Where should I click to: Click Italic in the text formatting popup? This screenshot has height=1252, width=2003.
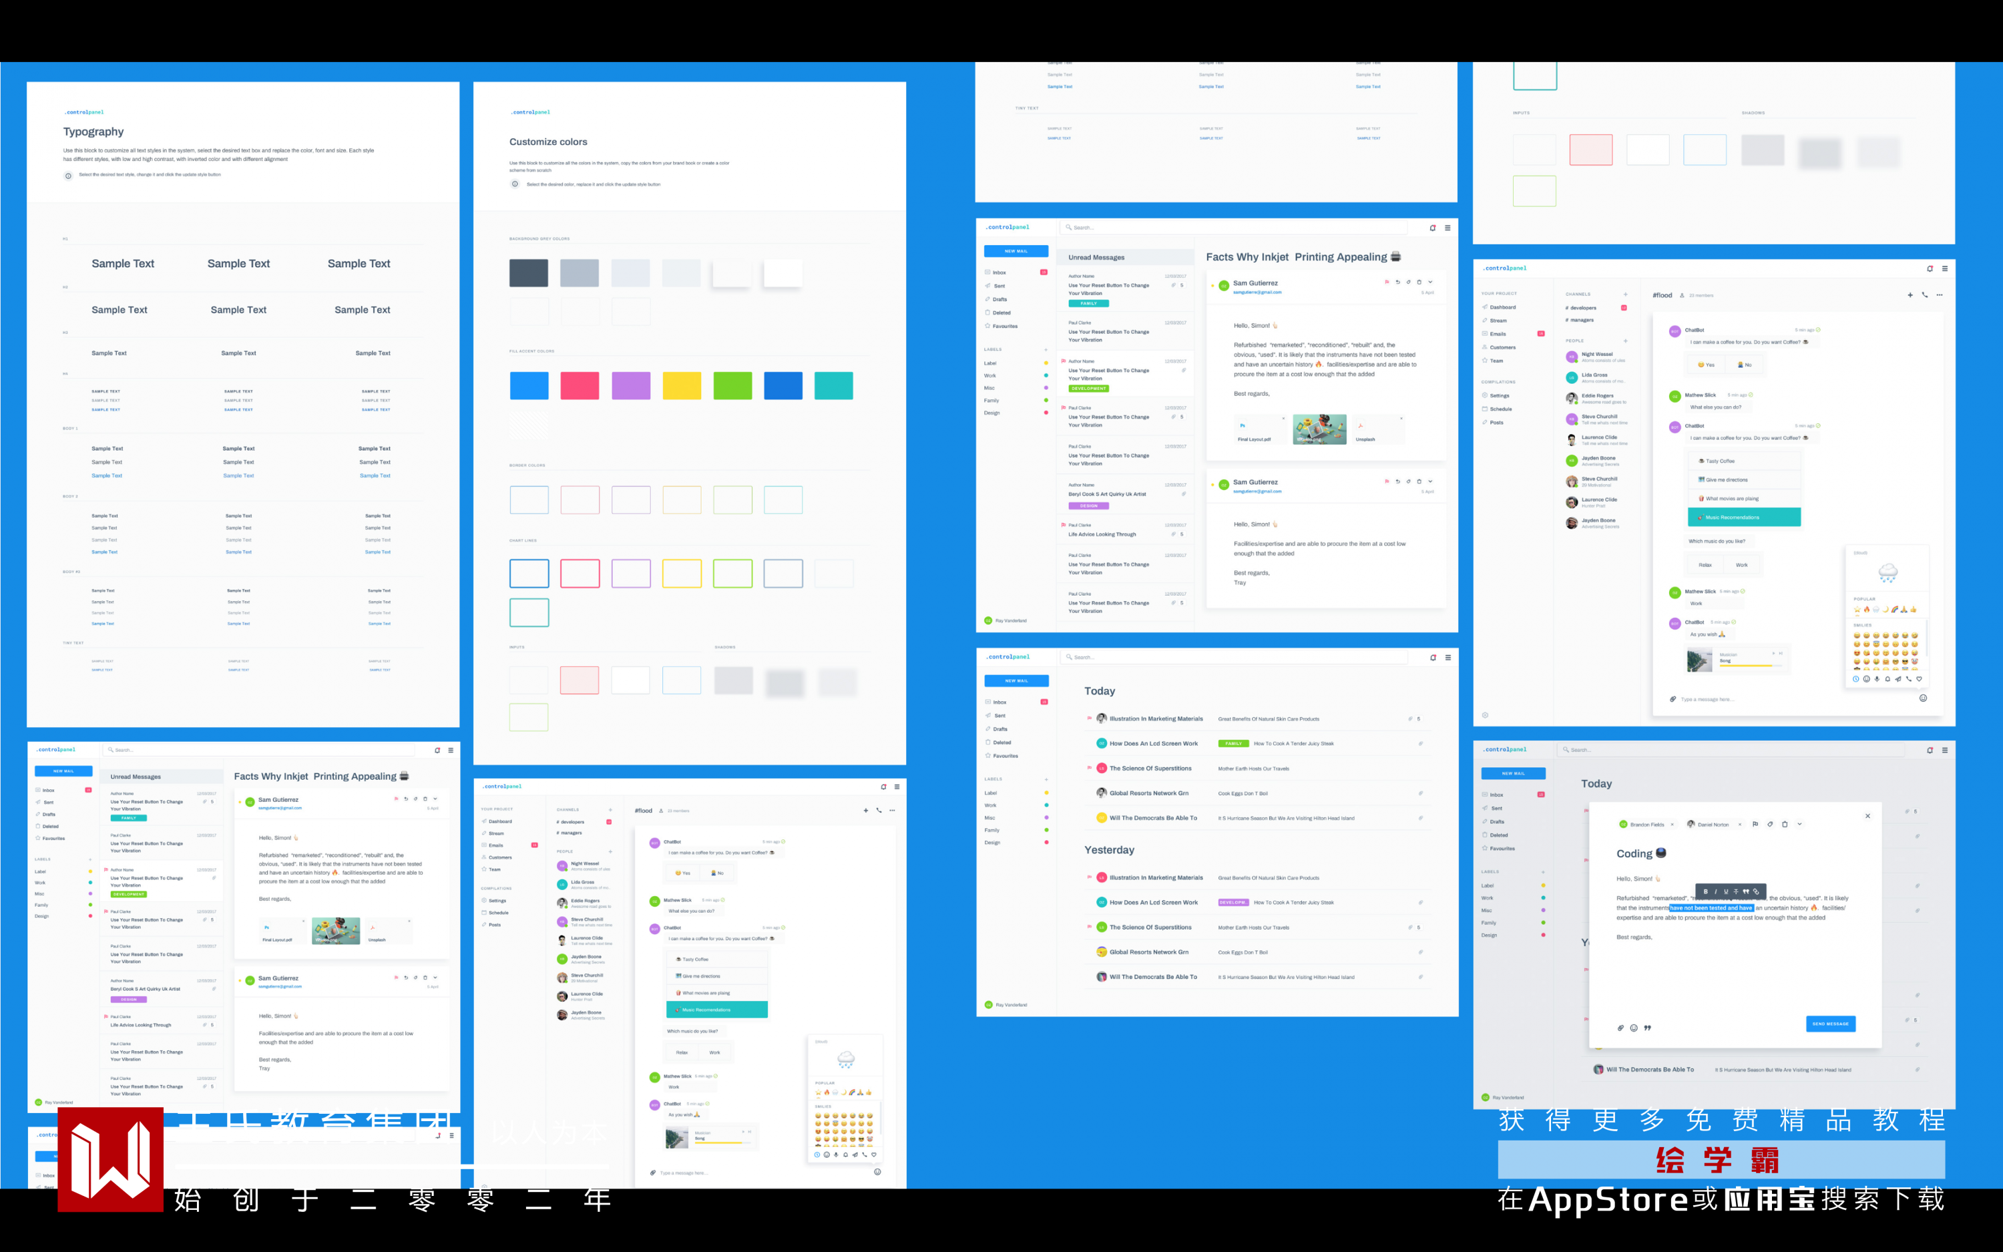[1716, 892]
